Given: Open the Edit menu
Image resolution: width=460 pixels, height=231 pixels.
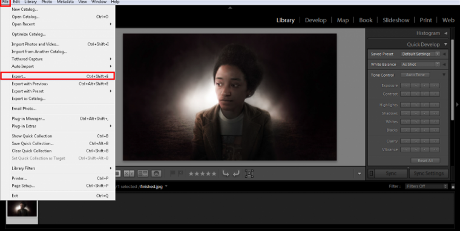Looking at the screenshot, I should 16,2.
